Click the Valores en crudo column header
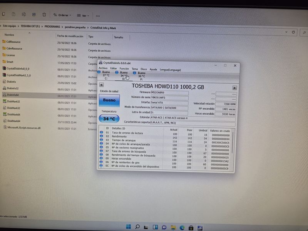Viewport: 308px width, 231px height. pos(220,131)
